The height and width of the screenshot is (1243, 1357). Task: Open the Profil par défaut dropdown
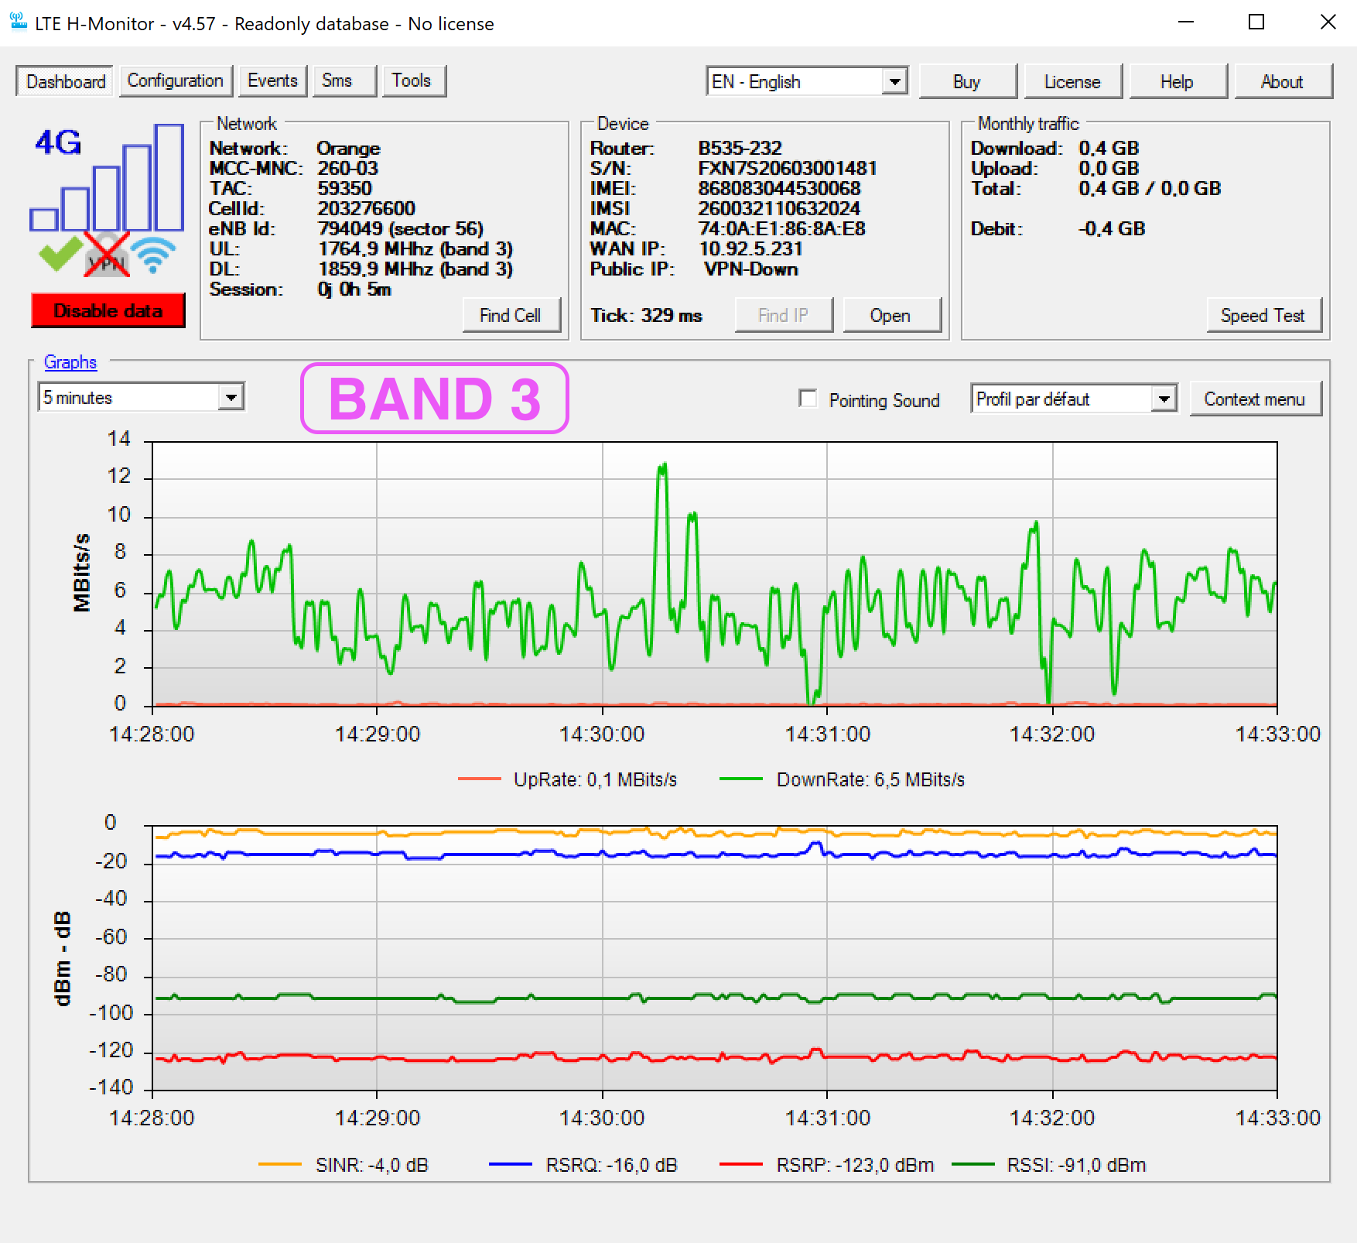[x=1074, y=399]
